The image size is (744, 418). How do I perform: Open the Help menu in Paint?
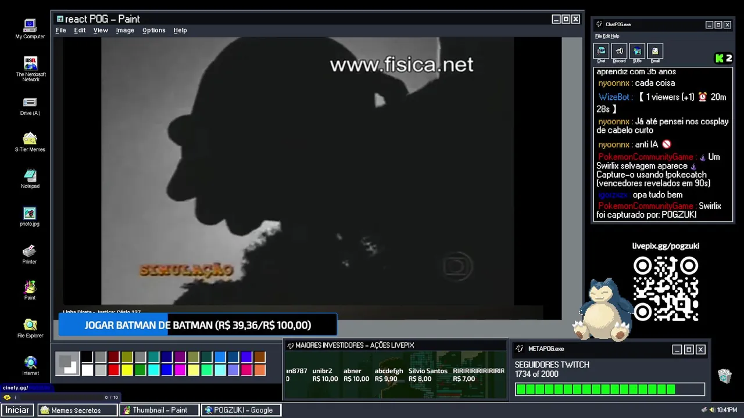[x=180, y=30]
